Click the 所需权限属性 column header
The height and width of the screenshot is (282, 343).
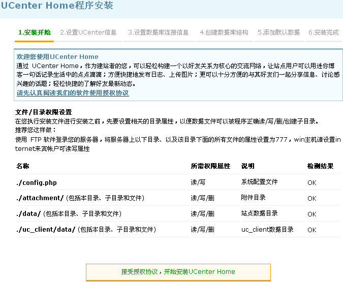[x=210, y=166]
